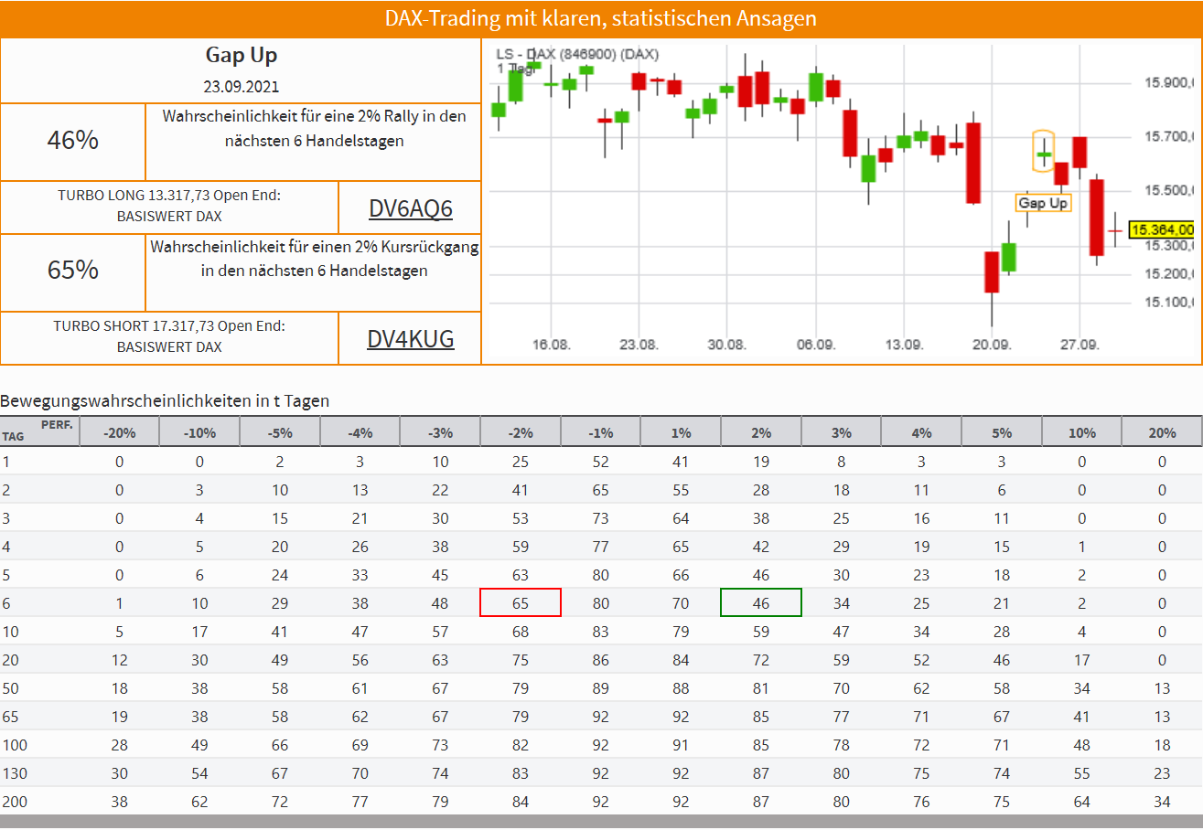
Task: Click the 15.500 price axis label
Action: coord(1171,190)
